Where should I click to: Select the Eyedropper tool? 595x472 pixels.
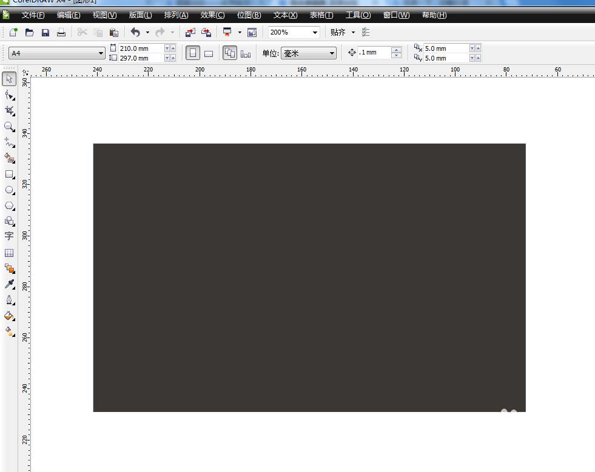point(9,284)
